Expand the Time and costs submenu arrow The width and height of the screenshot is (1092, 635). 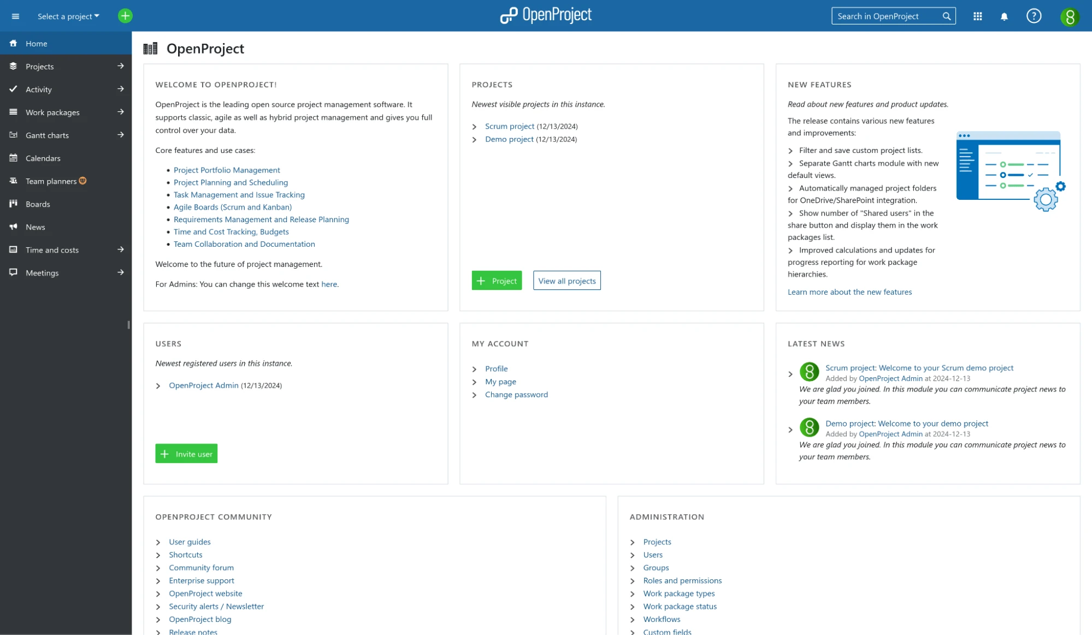120,250
